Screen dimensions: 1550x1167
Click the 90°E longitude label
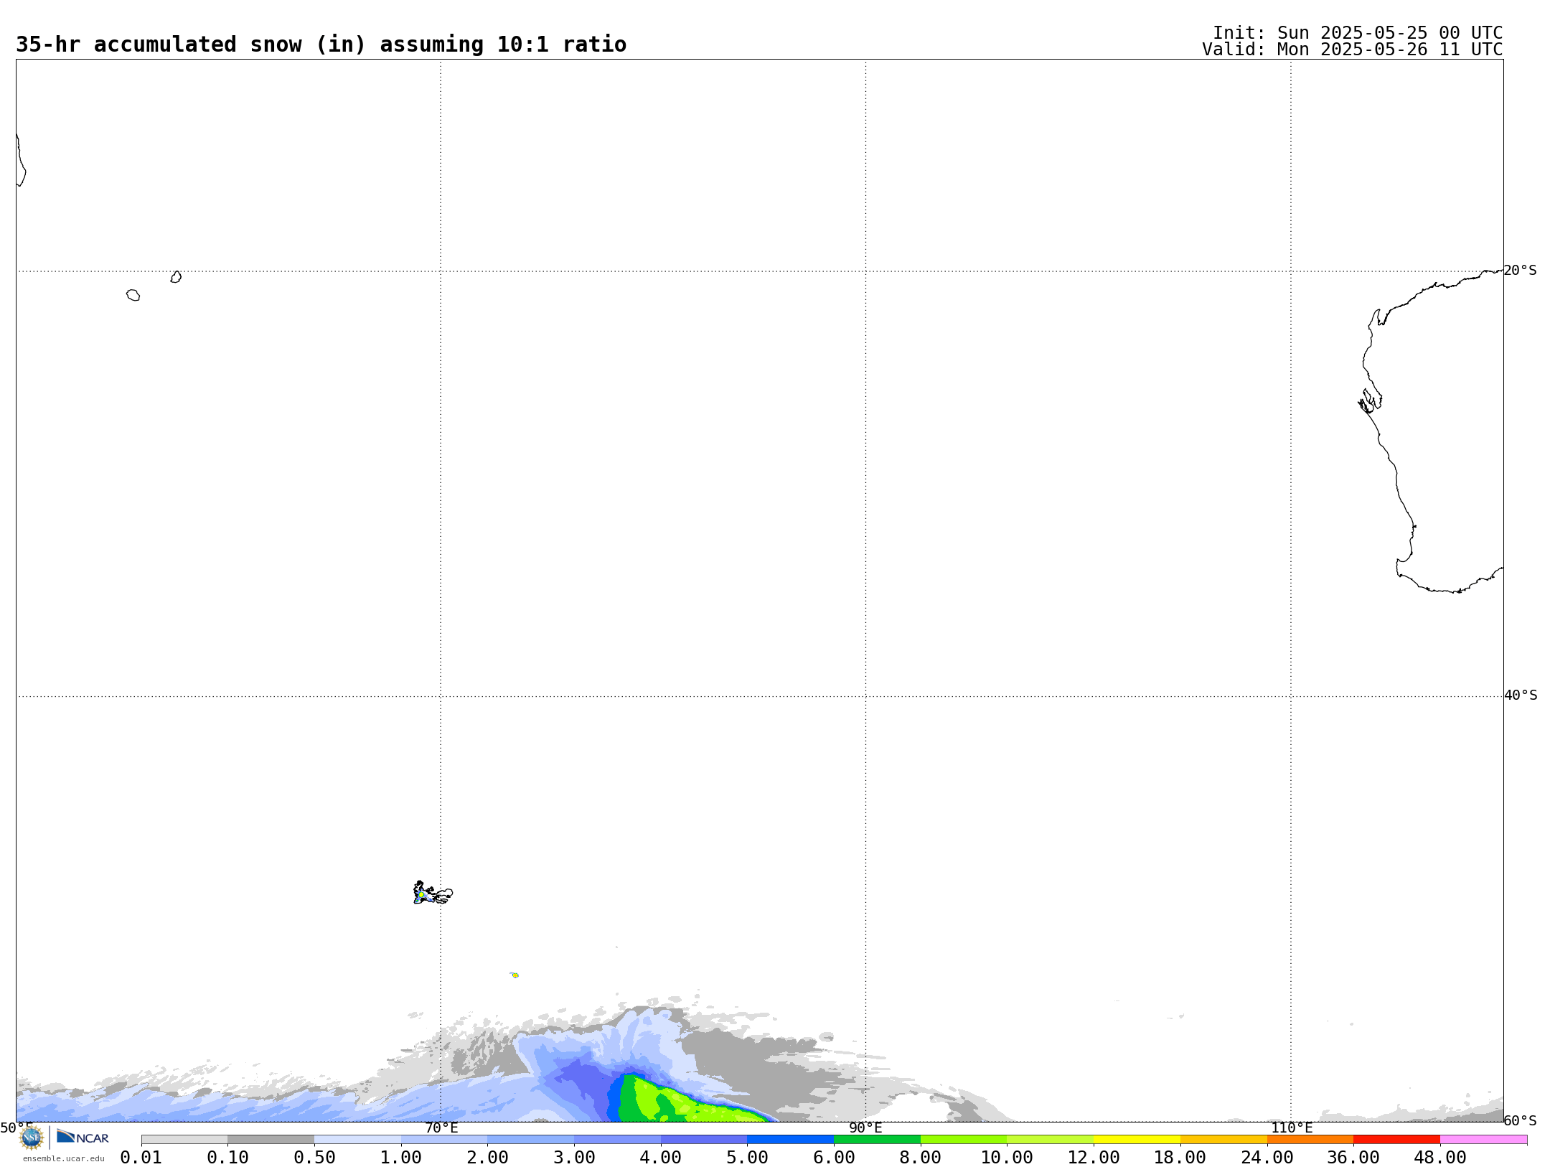click(x=865, y=1128)
